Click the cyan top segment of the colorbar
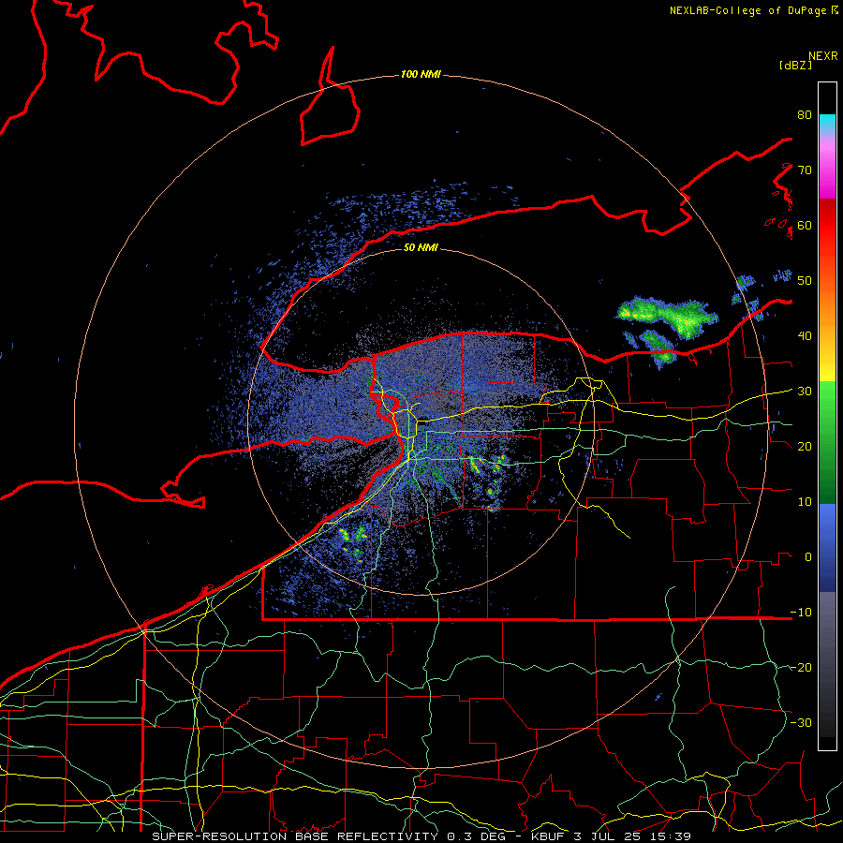843x843 pixels. (827, 124)
